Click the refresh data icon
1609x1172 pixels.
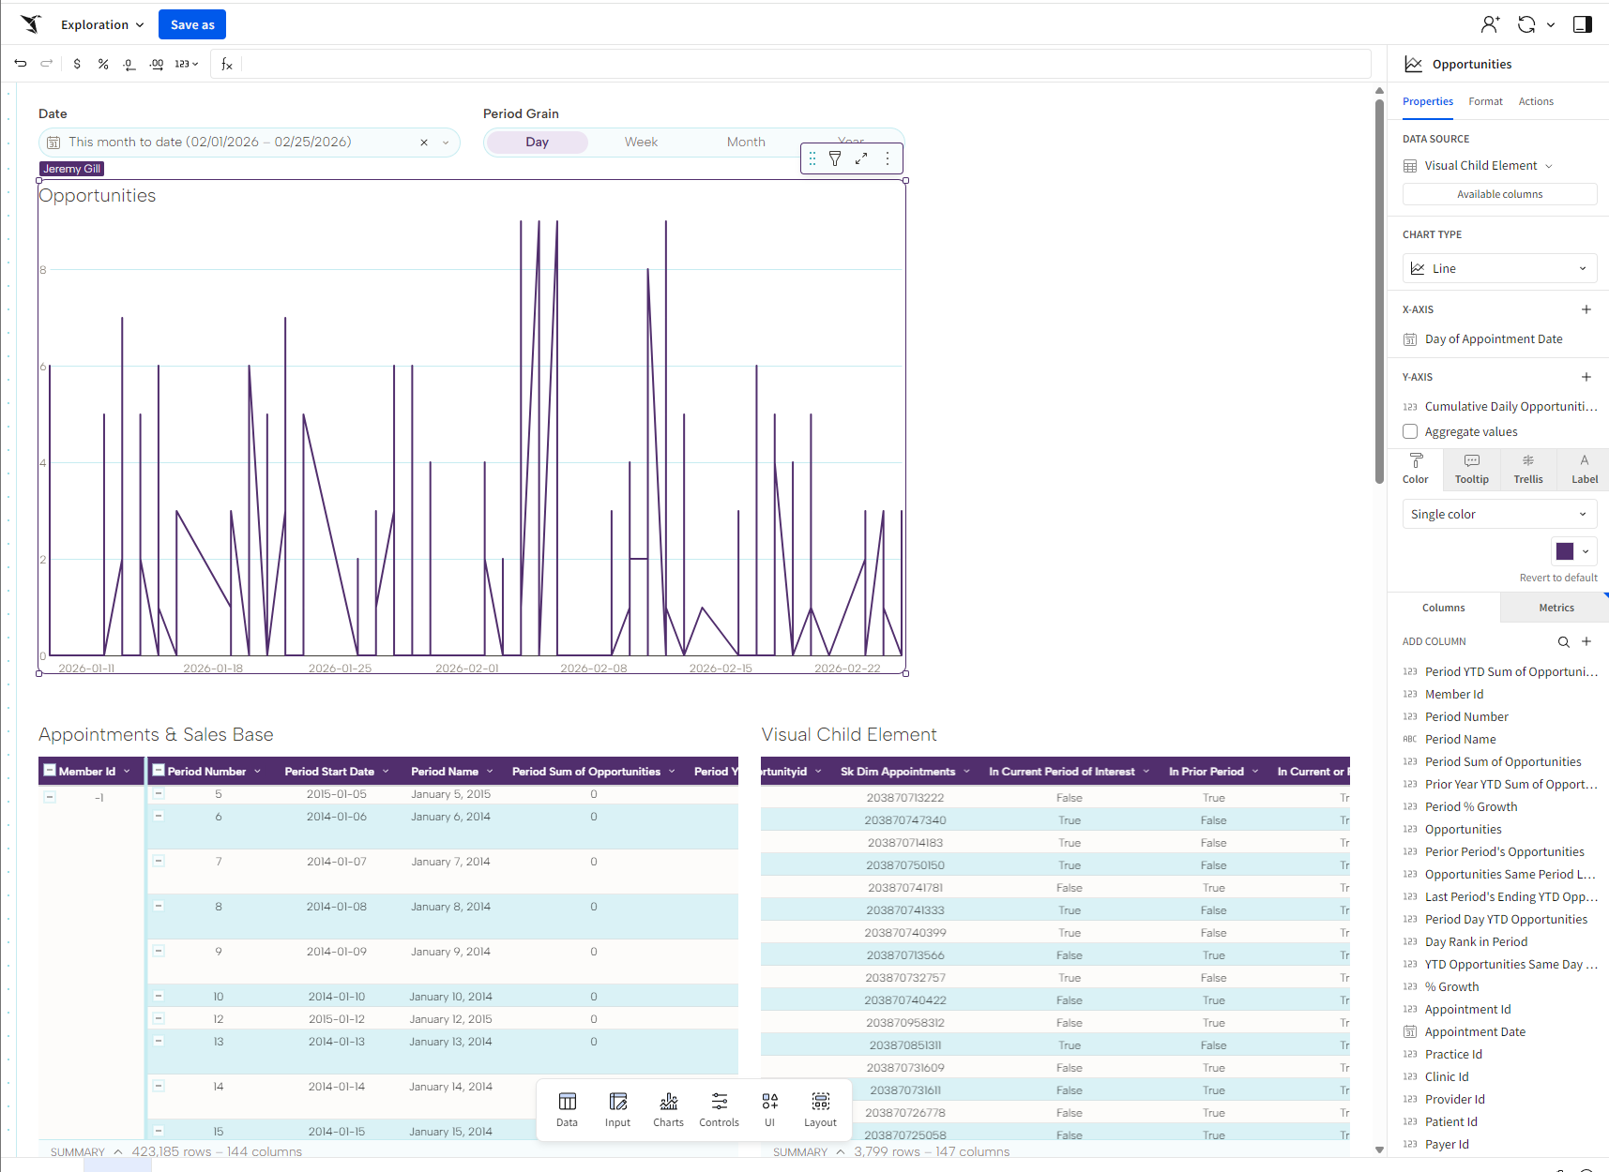pyautogui.click(x=1526, y=24)
